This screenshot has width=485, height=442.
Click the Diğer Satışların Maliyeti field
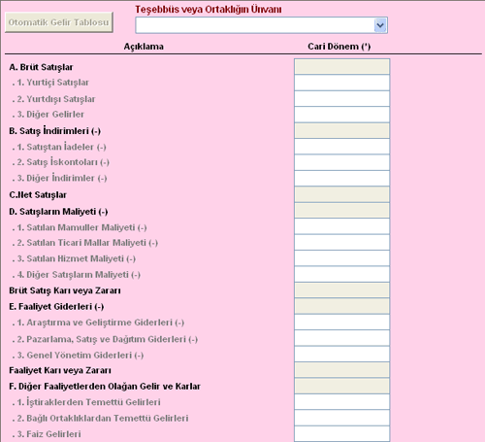[x=342, y=274]
